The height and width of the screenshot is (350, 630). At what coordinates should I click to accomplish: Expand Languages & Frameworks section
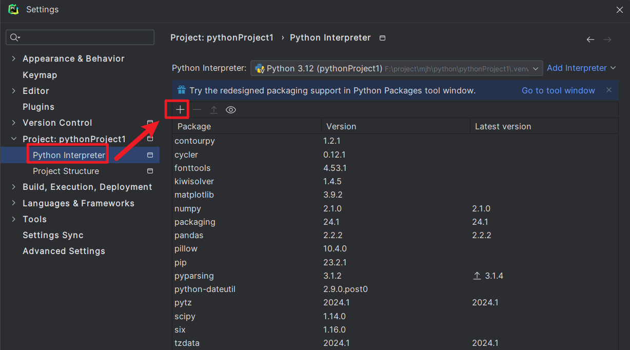point(13,203)
